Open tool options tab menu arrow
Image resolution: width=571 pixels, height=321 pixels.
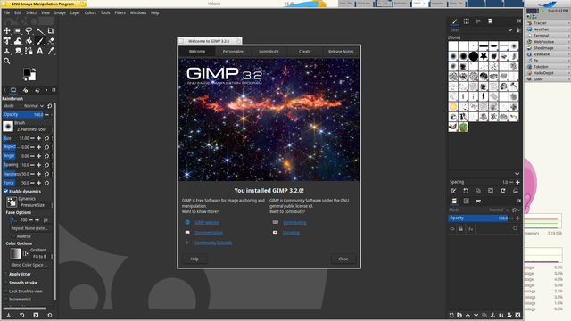pos(54,90)
